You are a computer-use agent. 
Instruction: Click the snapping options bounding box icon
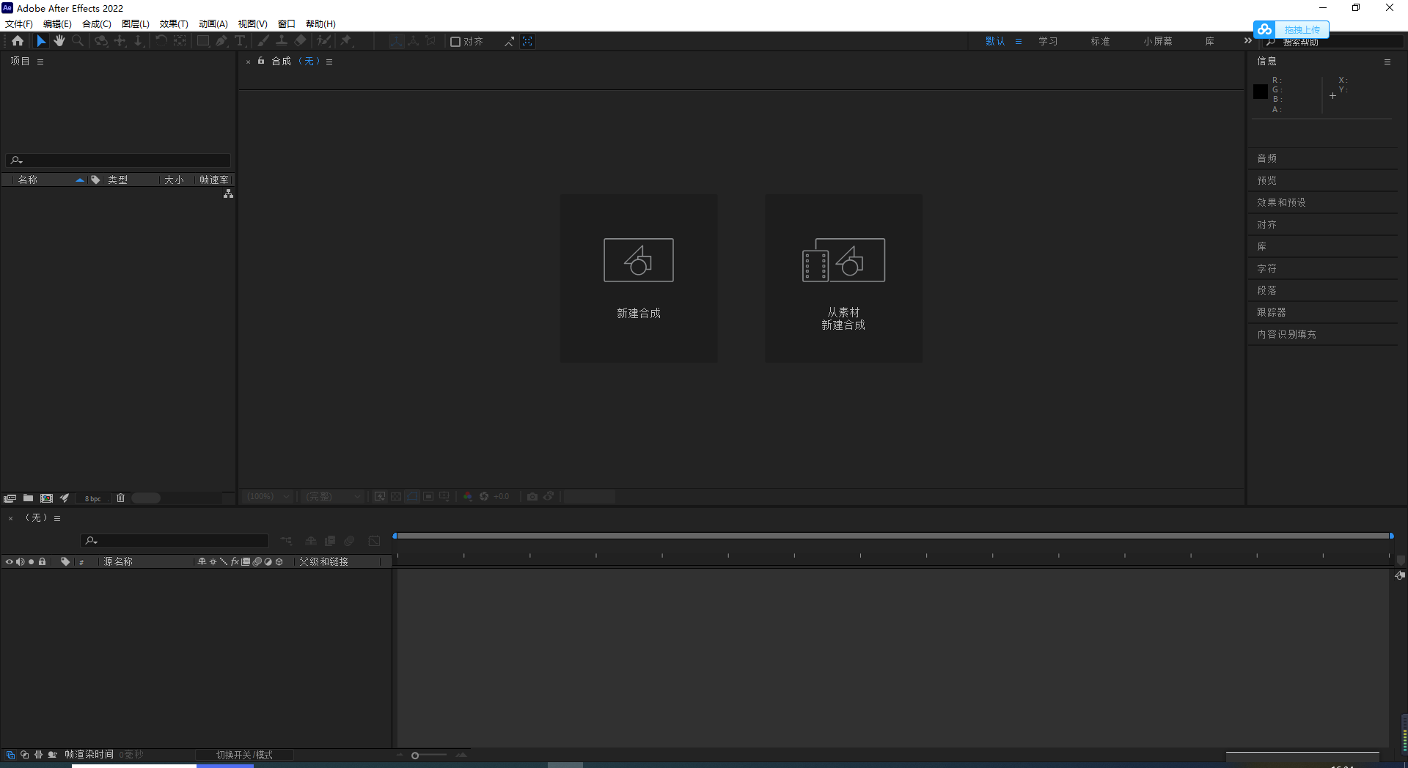527,41
